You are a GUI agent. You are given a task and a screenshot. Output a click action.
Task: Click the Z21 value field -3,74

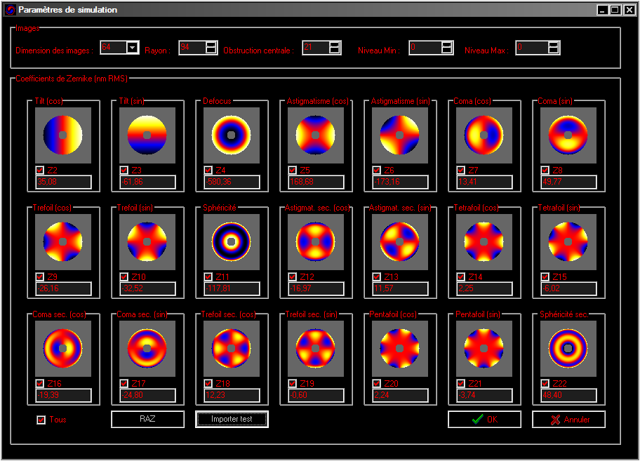[484, 395]
